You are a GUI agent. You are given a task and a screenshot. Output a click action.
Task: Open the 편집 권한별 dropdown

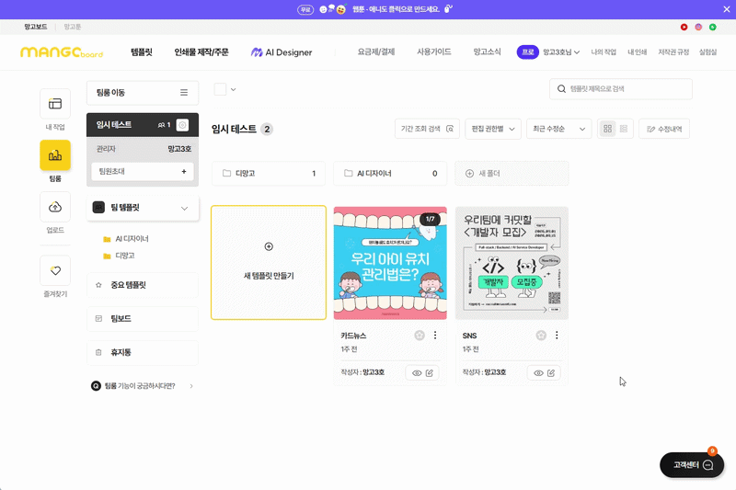(x=493, y=129)
